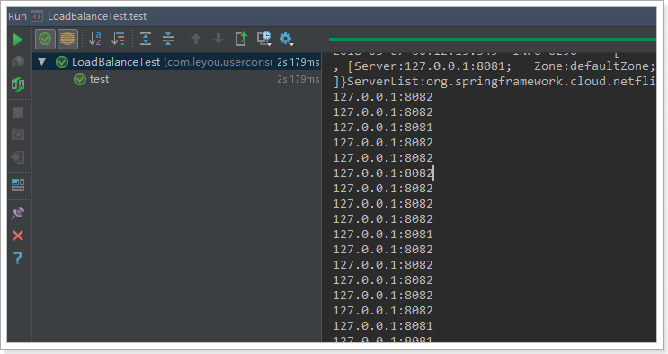Image resolution: width=668 pixels, height=354 pixels.
Task: Select the LoadBalanceTest result row
Action: (176, 62)
